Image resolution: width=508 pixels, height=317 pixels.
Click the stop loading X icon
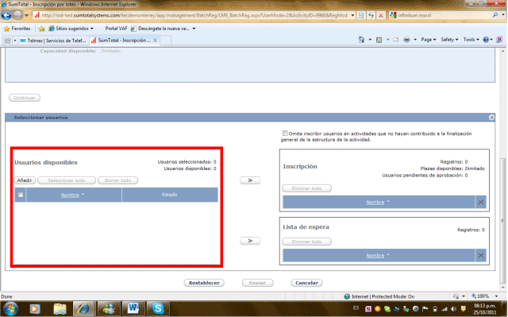coord(381,15)
